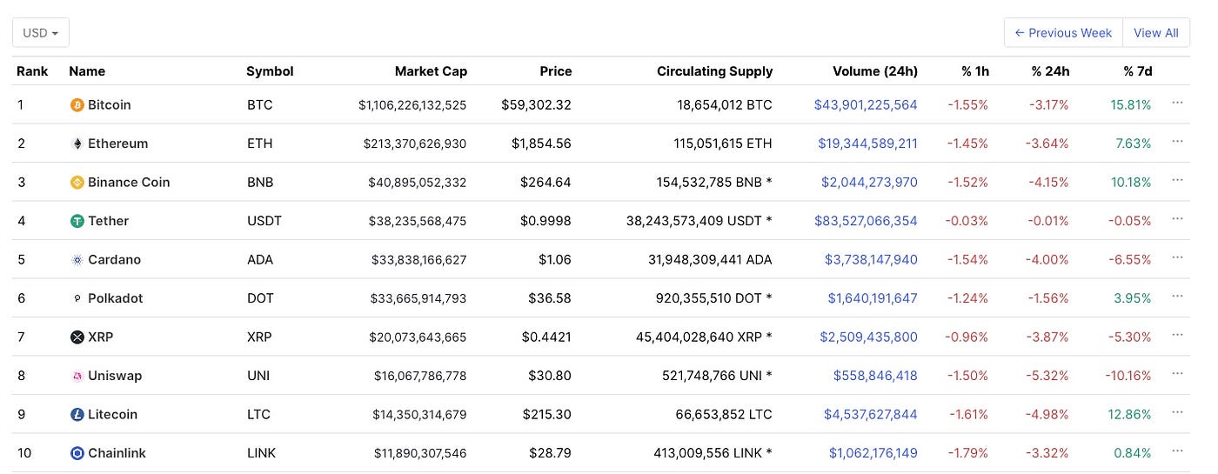The width and height of the screenshot is (1218, 474).
Task: Open Uniswap volume link $558,846,418
Action: point(875,376)
